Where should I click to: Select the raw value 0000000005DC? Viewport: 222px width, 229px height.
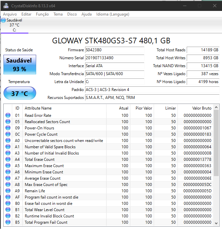(197, 184)
